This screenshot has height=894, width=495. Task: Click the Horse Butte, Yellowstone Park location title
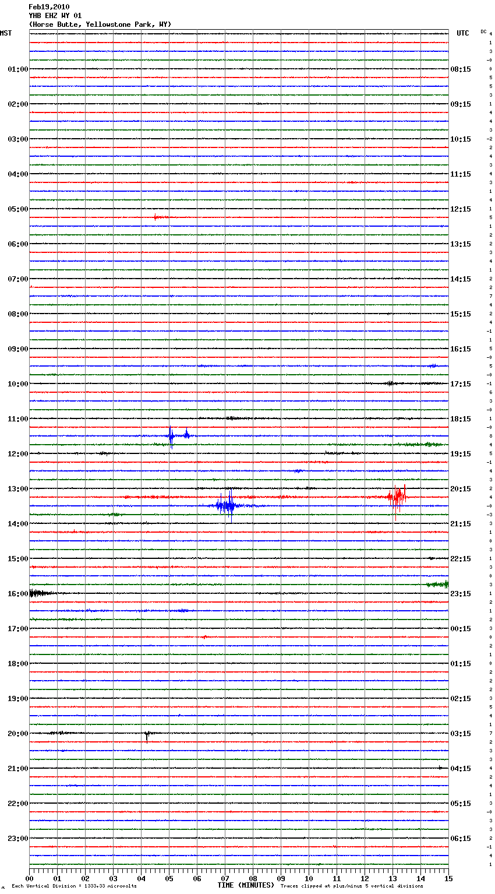(x=100, y=24)
